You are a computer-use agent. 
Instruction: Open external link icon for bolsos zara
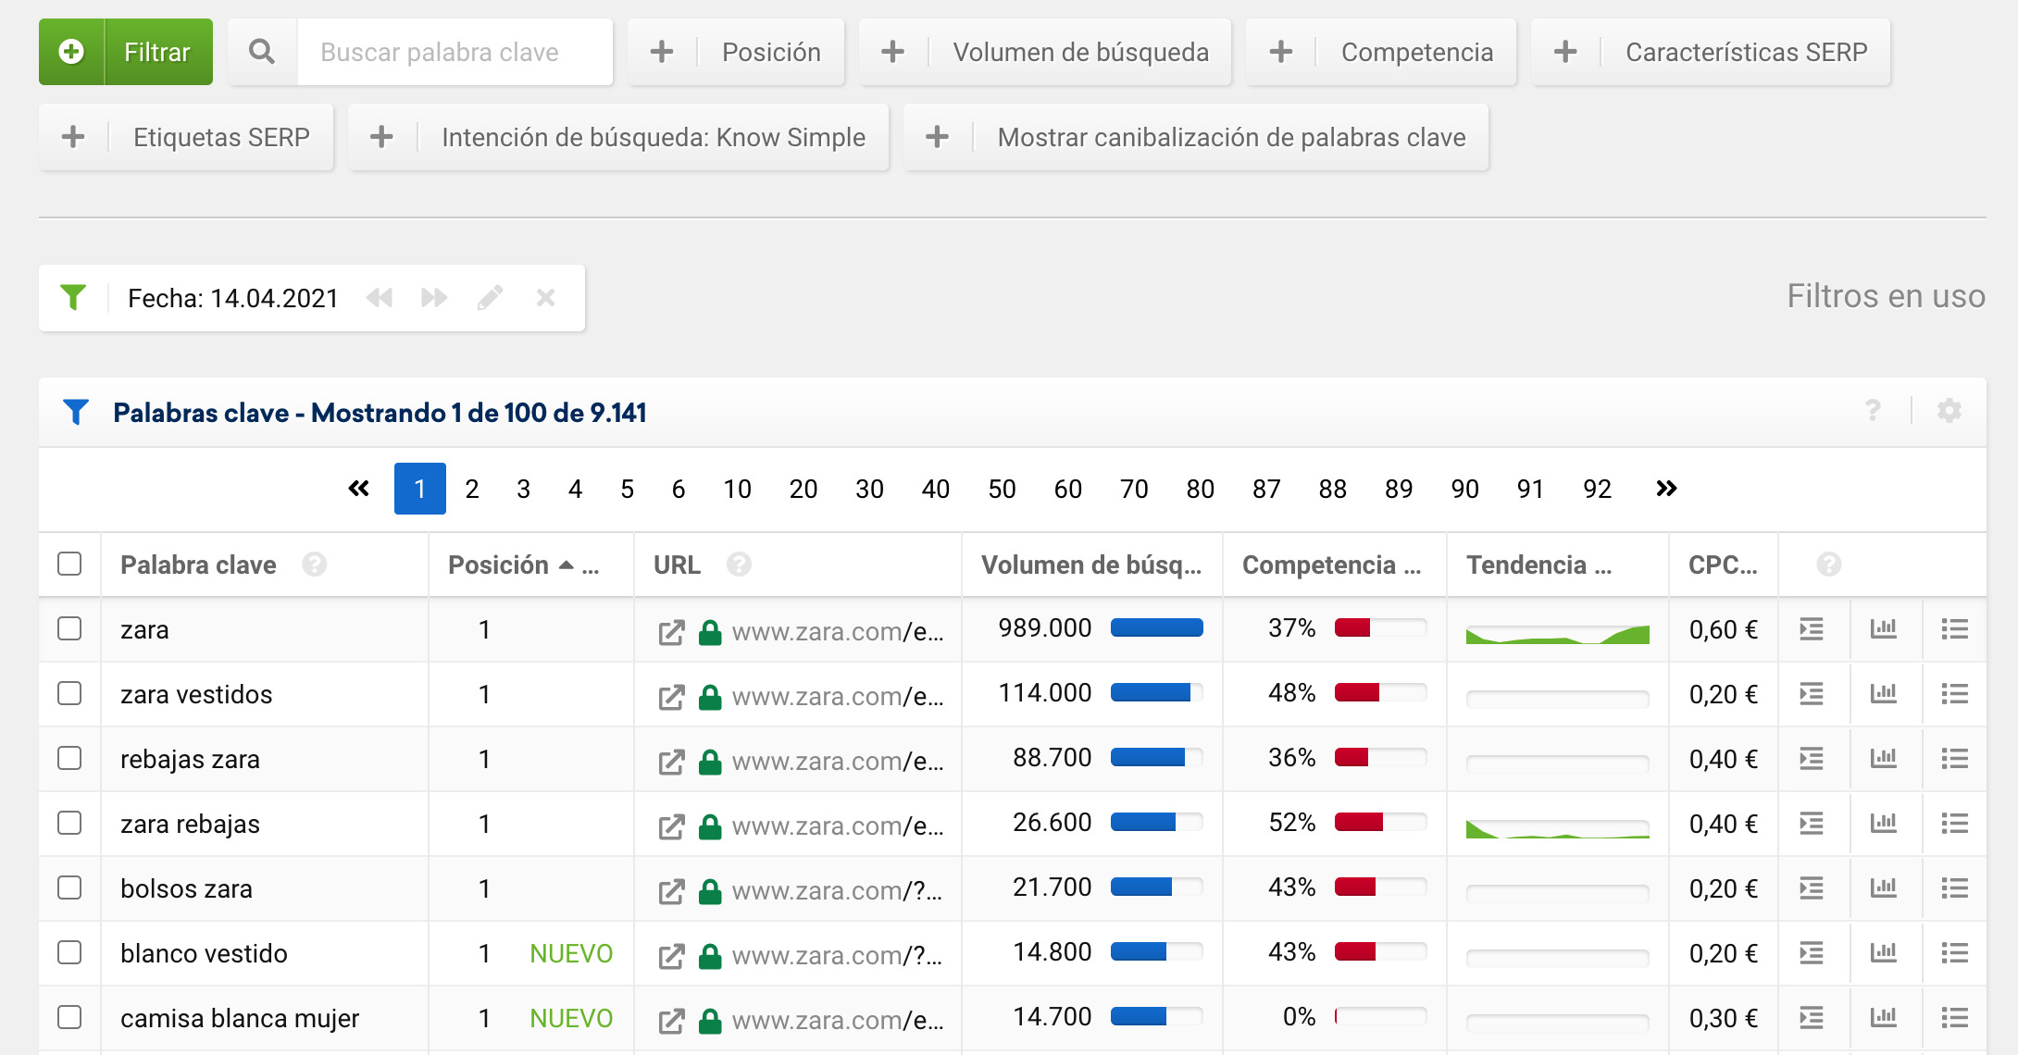pyautogui.click(x=671, y=892)
